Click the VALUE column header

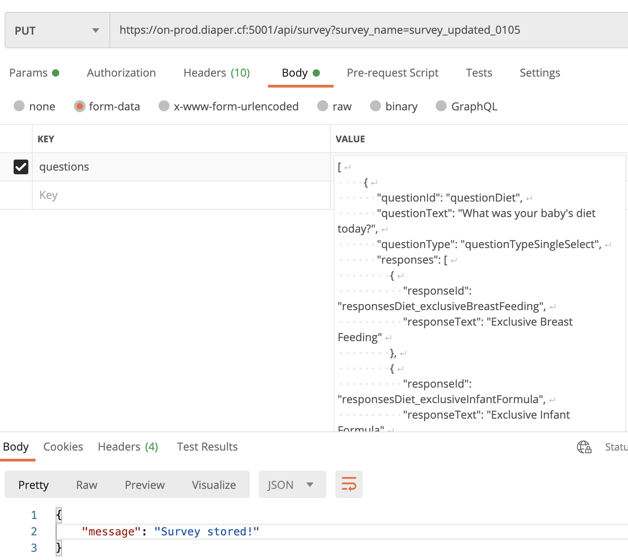coord(350,139)
